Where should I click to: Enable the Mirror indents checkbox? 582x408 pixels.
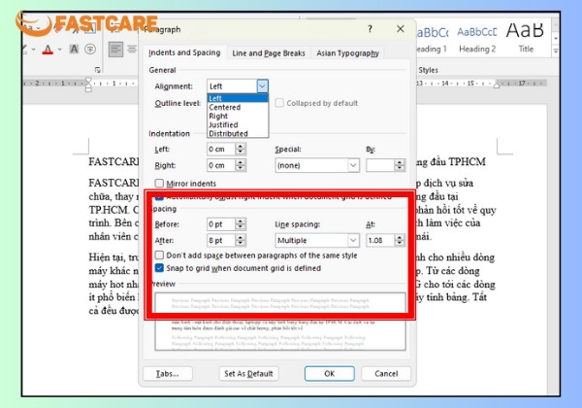[x=159, y=184]
